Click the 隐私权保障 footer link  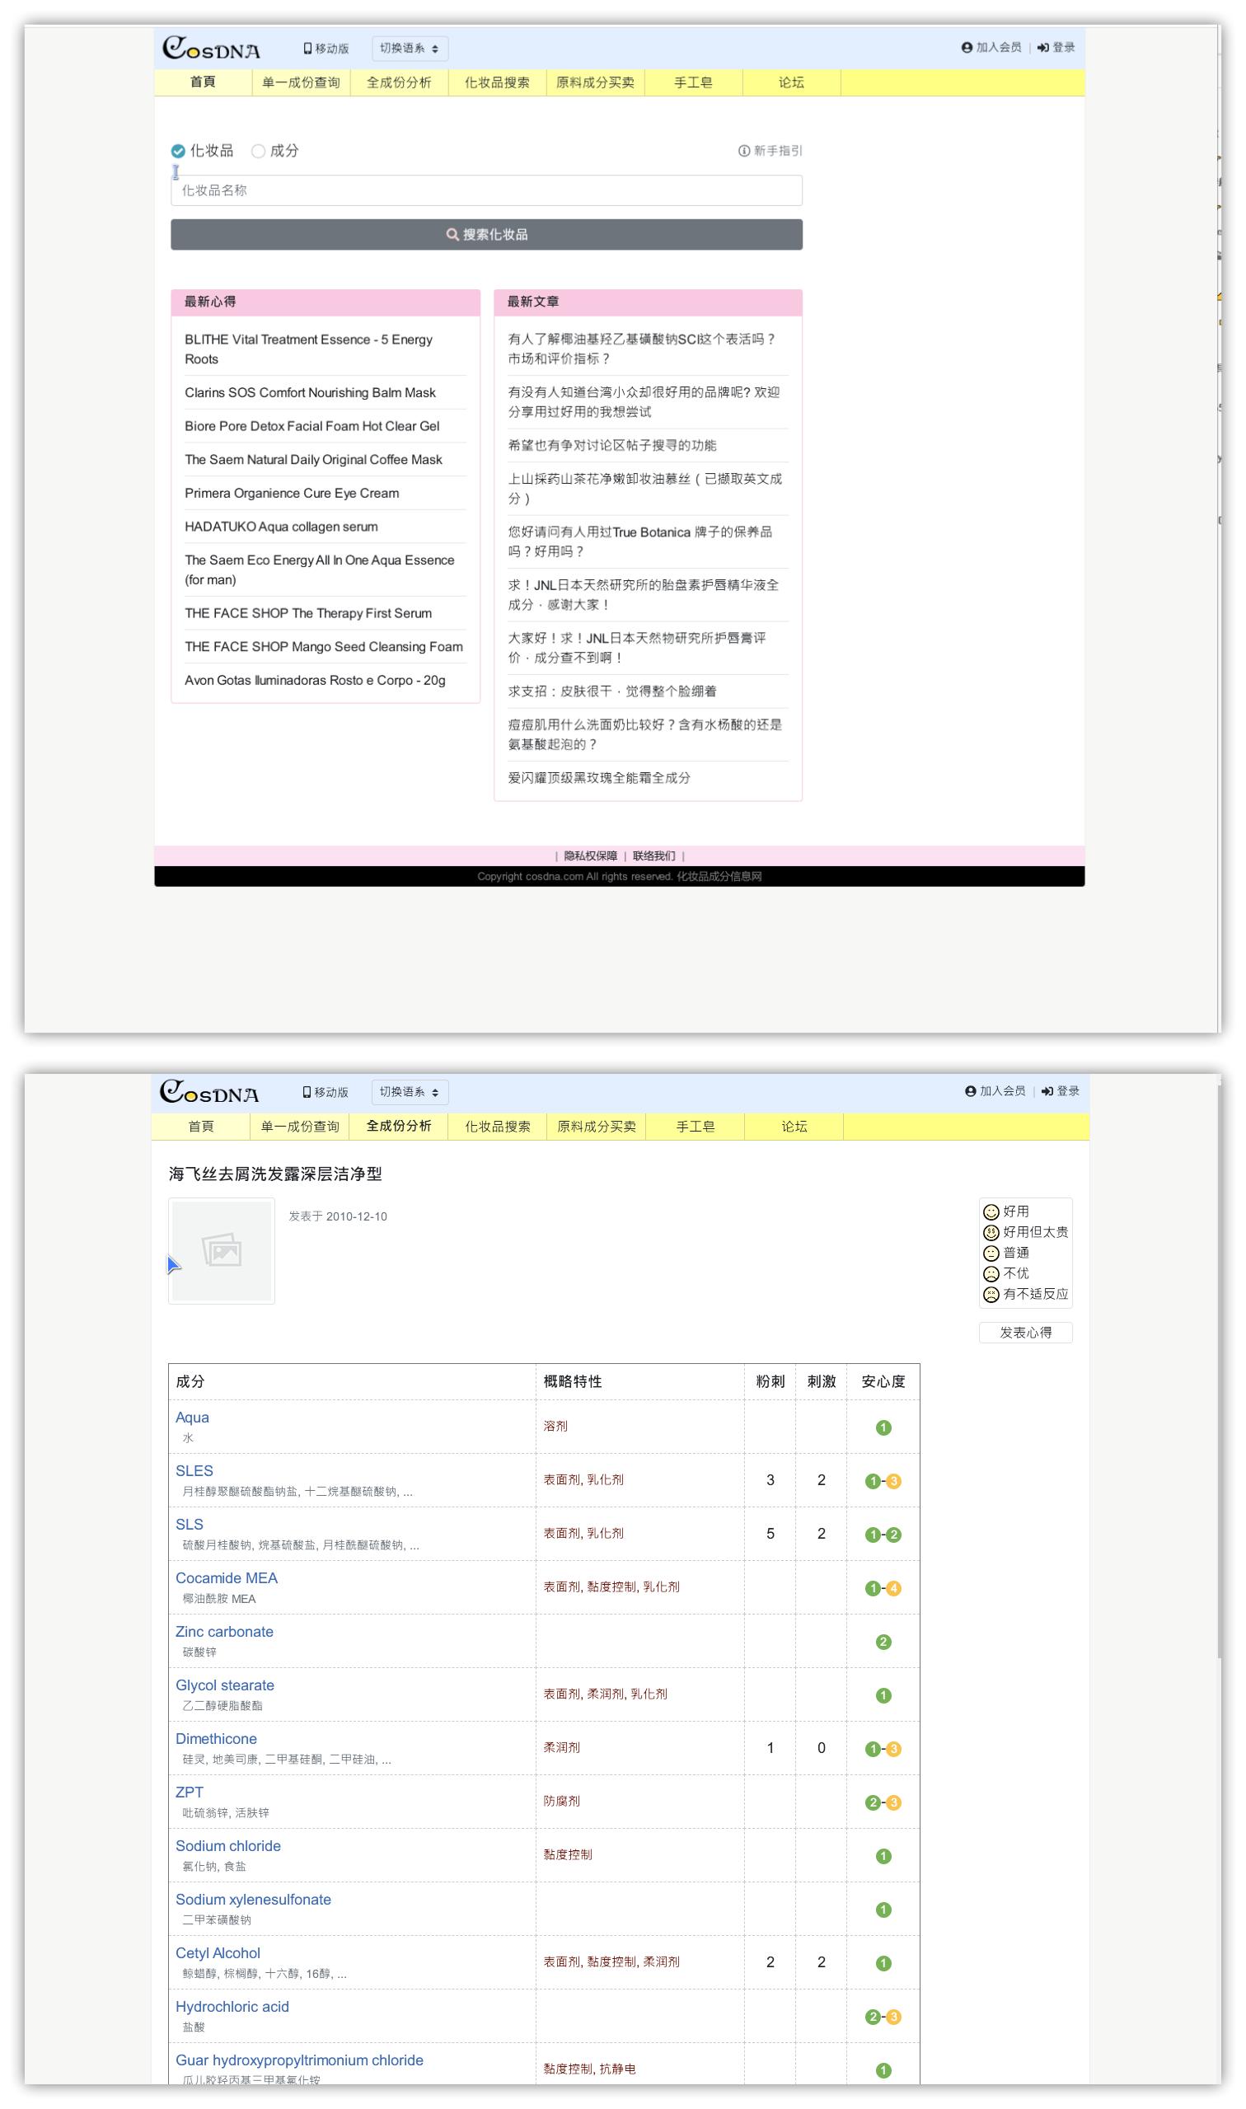pyautogui.click(x=590, y=856)
